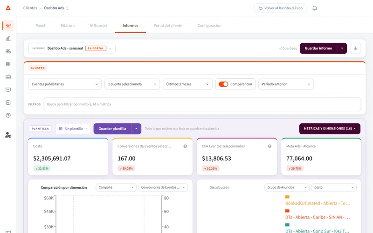This screenshot has width=373, height=233.
Task: Select the Informes tab
Action: [x=131, y=26]
